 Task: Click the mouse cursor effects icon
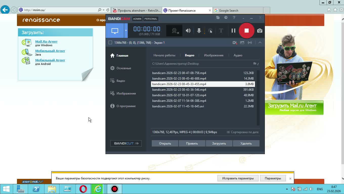210,31
